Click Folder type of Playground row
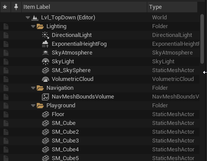Viewport: 207px width, 161px height. point(160,106)
